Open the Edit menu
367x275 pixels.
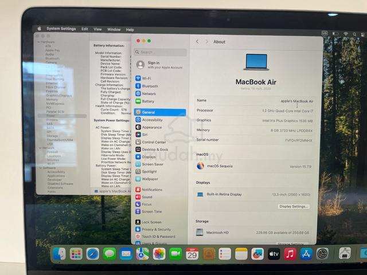point(85,29)
